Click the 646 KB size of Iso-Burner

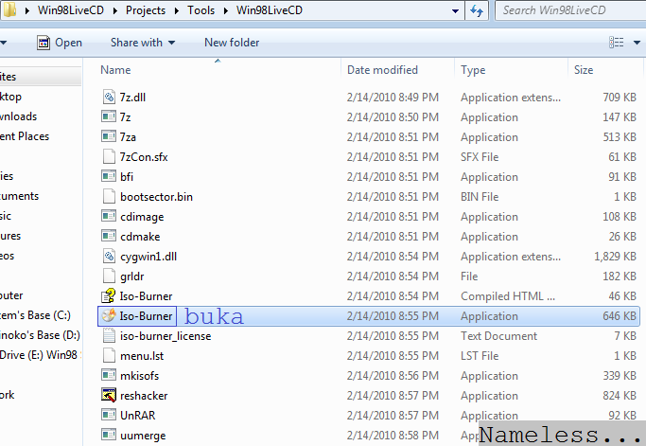[x=620, y=316]
